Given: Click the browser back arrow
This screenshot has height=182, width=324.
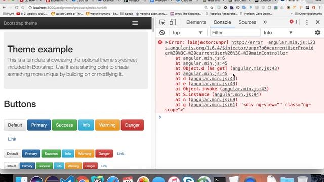Looking at the screenshot, I should pyautogui.click(x=4, y=8).
